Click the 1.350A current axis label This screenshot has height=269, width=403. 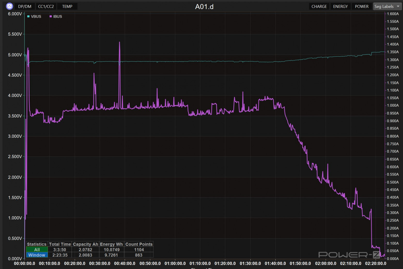point(393,52)
